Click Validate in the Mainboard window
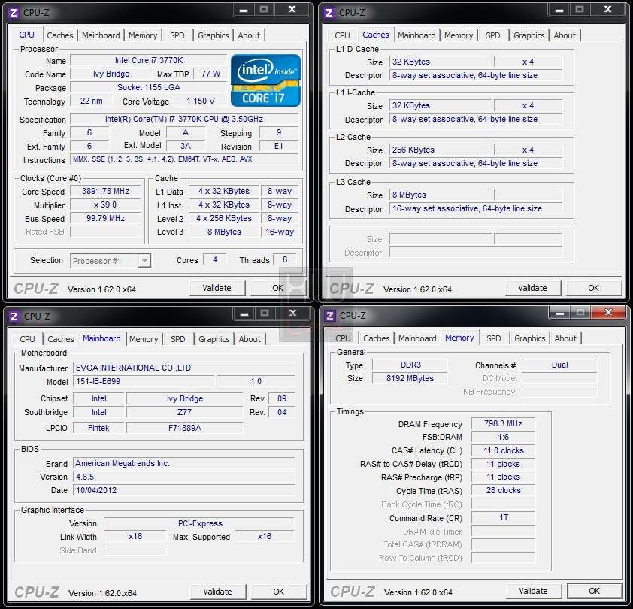The image size is (633, 609). point(217,592)
